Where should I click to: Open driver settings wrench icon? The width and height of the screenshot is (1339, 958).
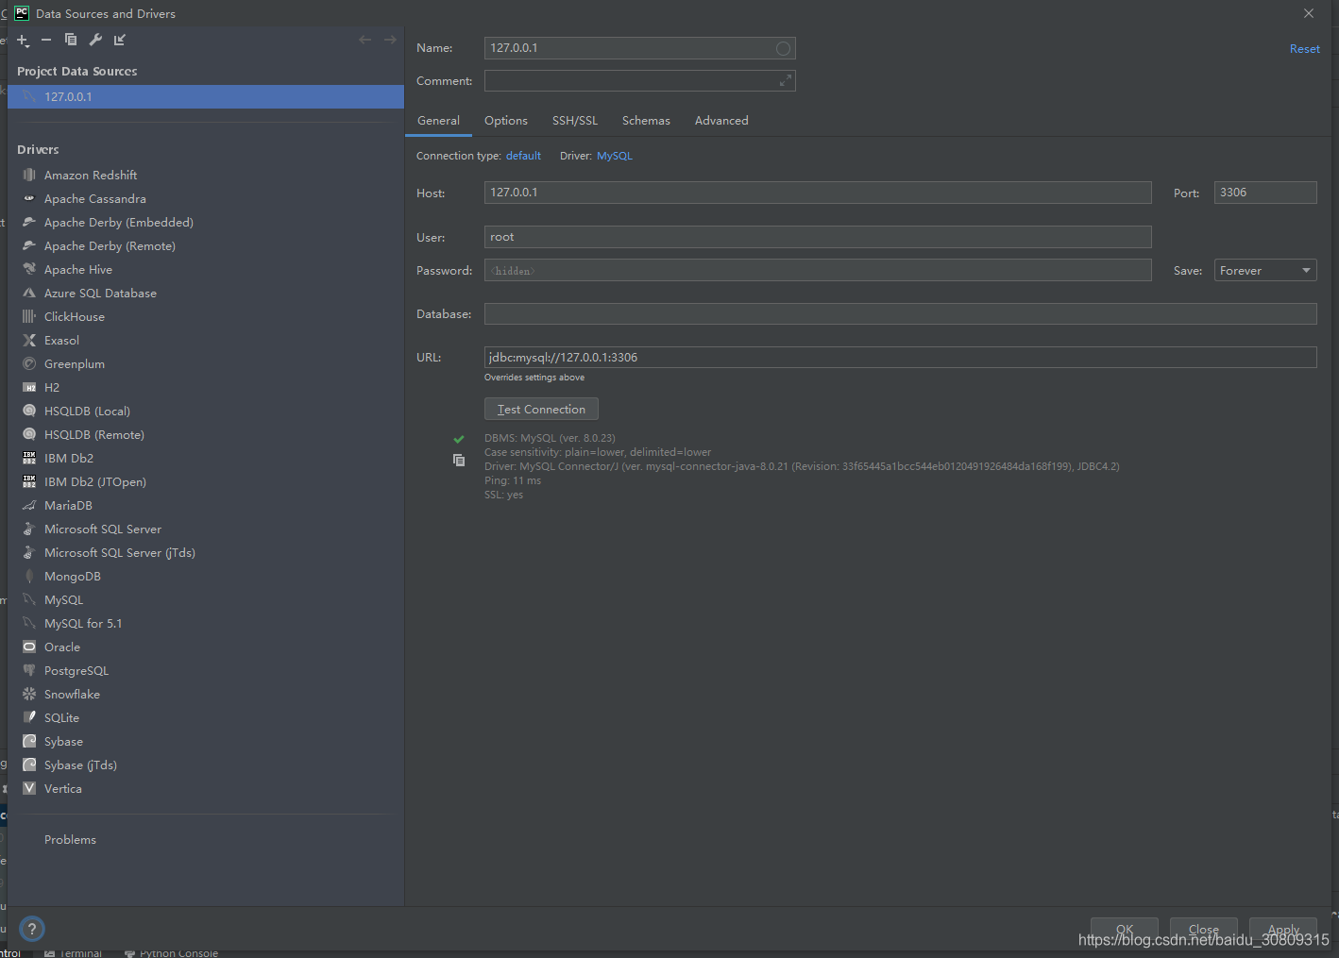(x=95, y=40)
